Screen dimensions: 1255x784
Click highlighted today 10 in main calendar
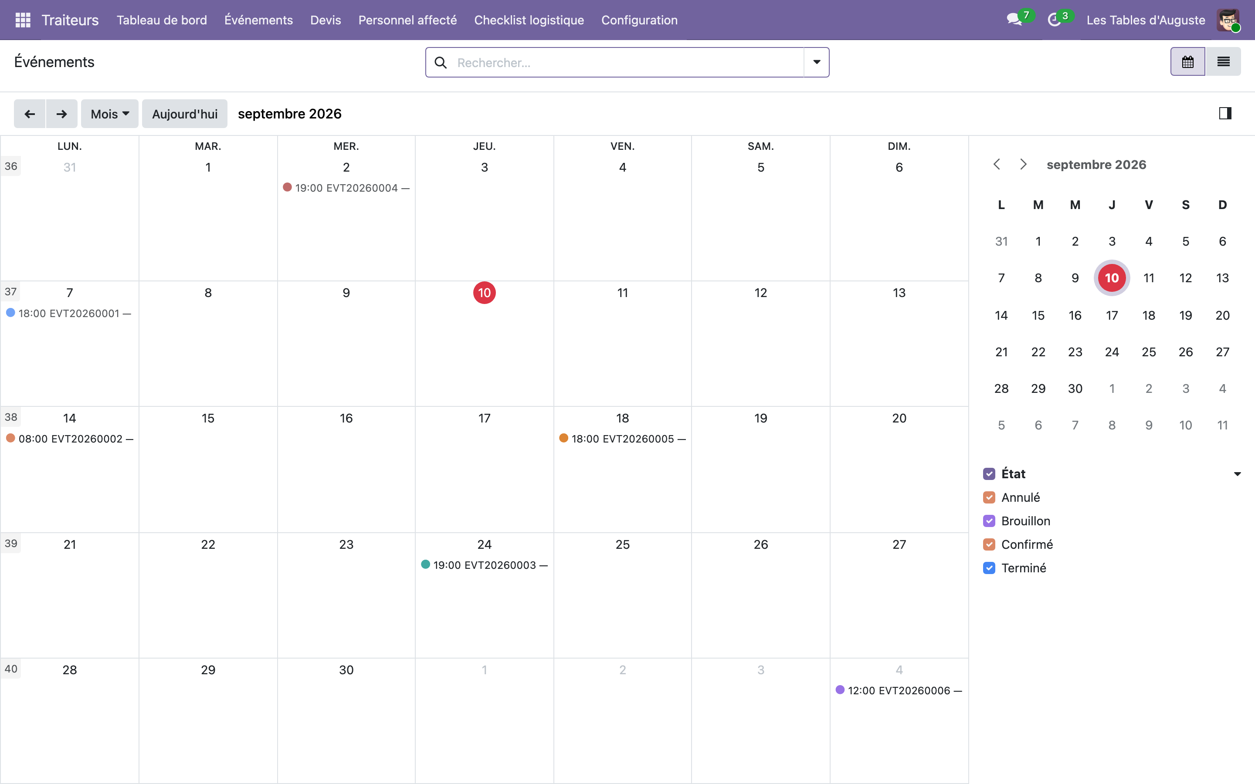(485, 293)
